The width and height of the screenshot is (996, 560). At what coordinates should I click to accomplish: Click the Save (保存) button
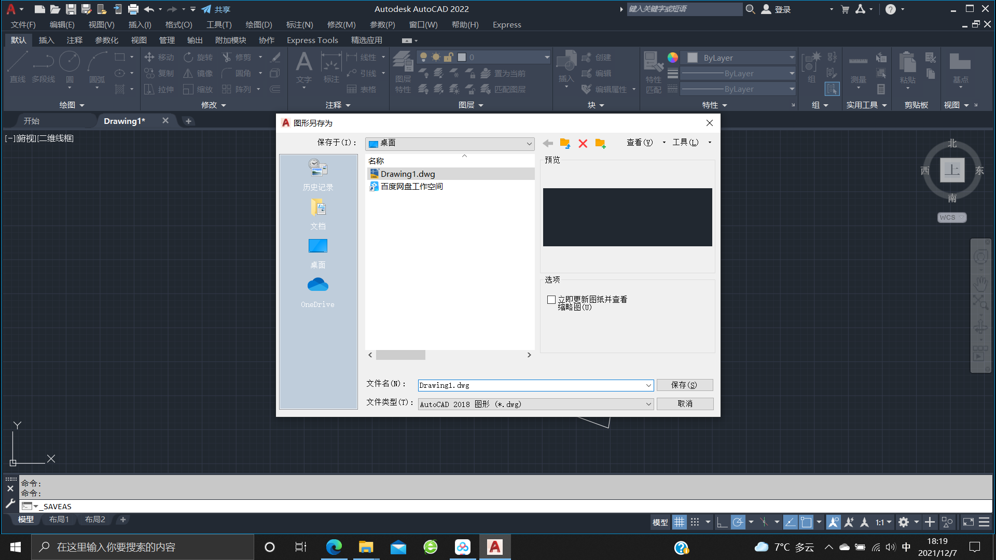(x=685, y=385)
